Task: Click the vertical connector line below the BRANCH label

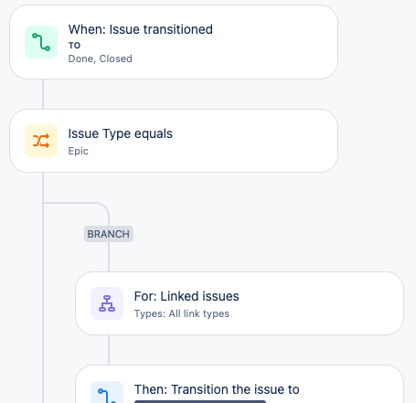Action: pyautogui.click(x=109, y=257)
